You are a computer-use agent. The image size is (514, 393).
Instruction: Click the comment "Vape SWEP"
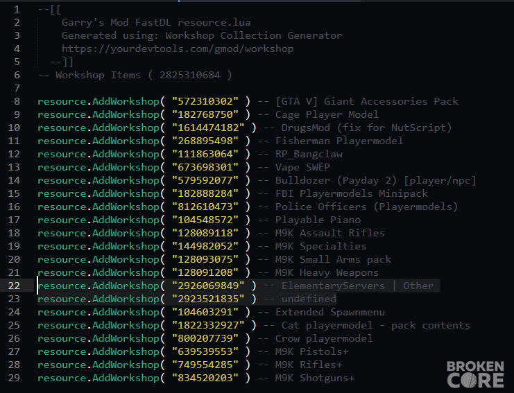click(x=302, y=167)
